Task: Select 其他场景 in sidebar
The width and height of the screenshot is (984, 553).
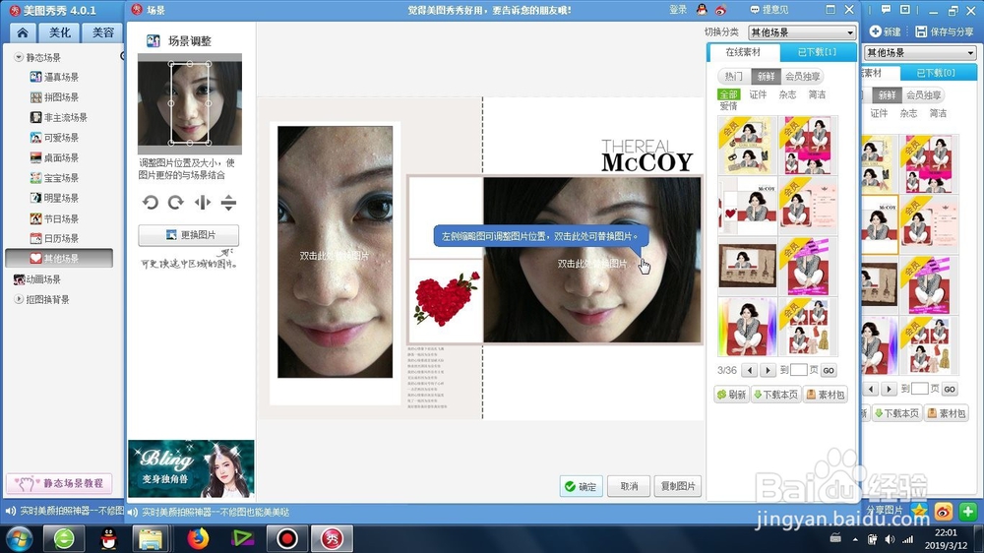Action: pos(59,258)
